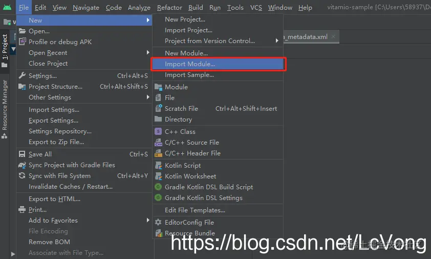Open the Refactor menu
The image size is (431, 259).
point(169,8)
